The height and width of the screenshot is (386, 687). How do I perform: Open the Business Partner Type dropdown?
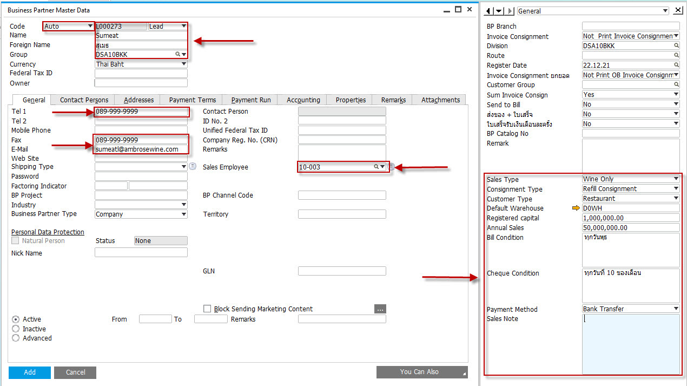pyautogui.click(x=141, y=214)
